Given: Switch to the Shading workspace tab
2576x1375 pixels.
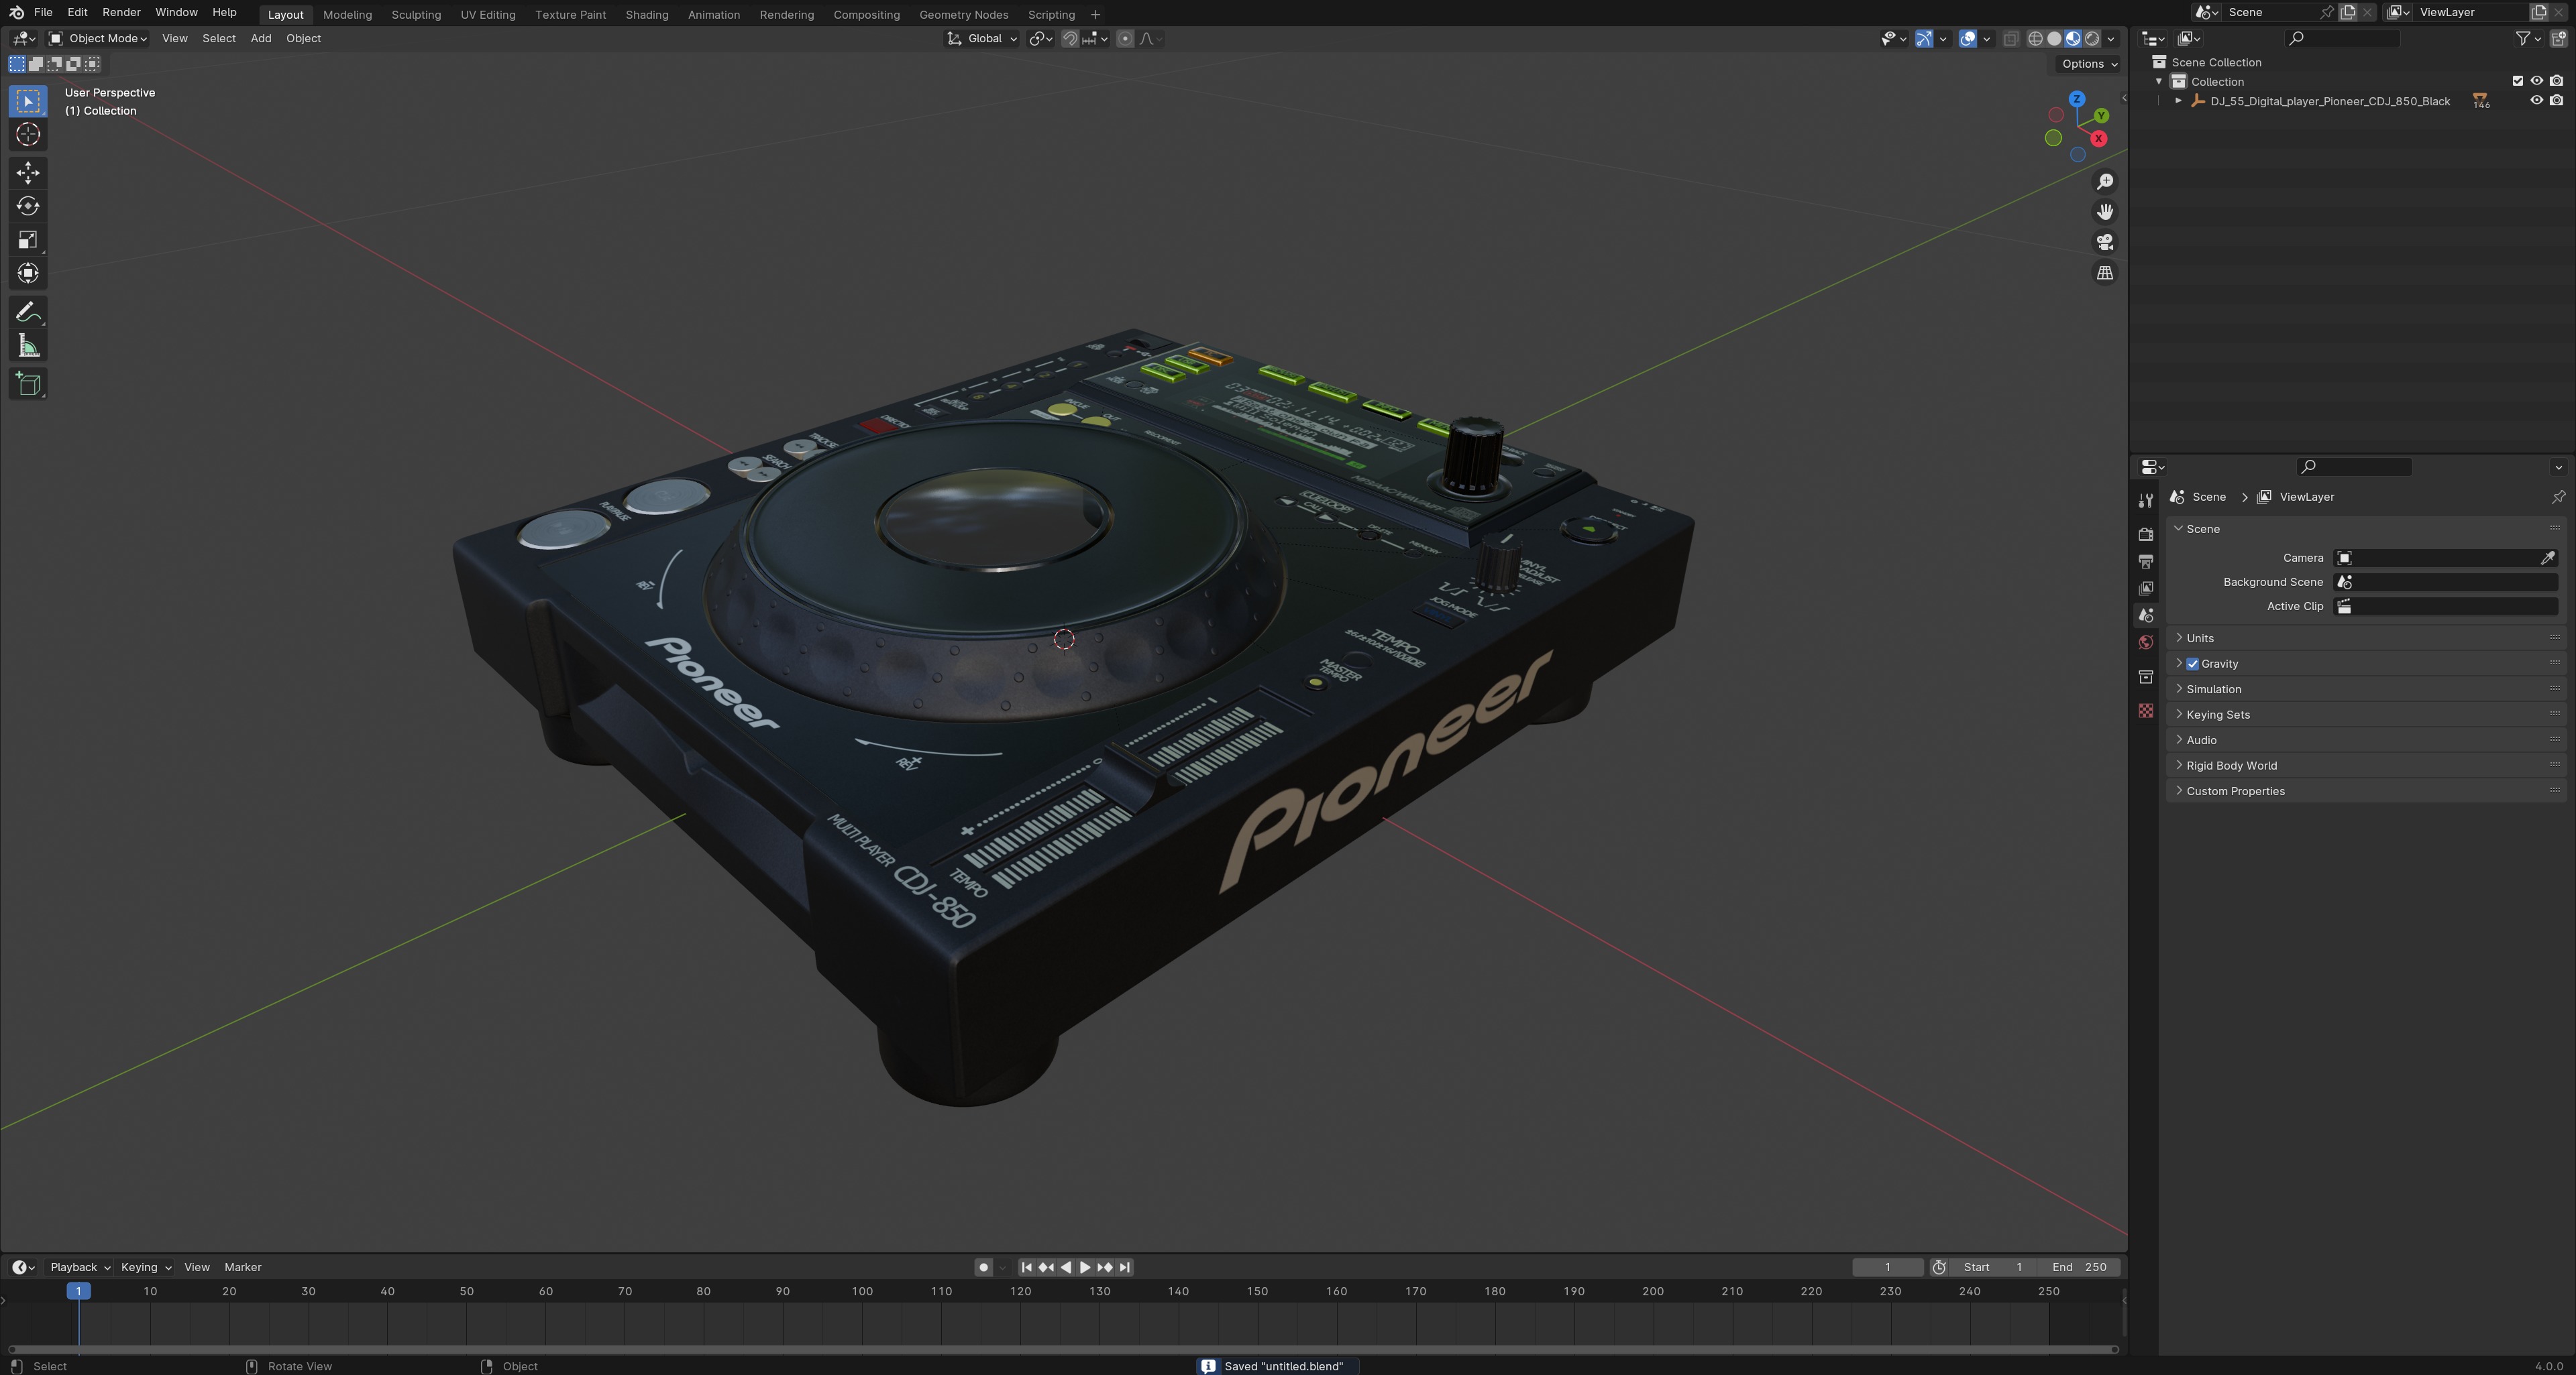Looking at the screenshot, I should pos(647,14).
